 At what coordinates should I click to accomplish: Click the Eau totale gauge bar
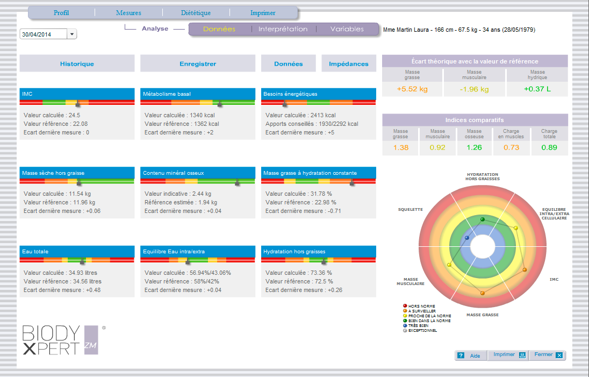click(77, 259)
